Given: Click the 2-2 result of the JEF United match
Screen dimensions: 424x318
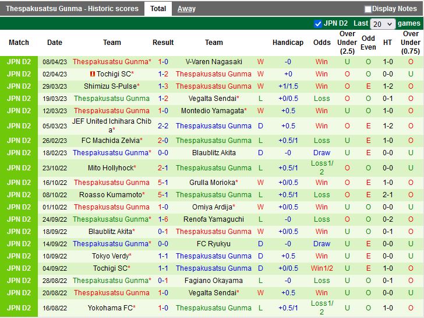Looking at the screenshot, I should 163,126.
